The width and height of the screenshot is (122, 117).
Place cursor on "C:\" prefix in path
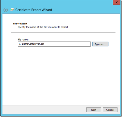(21, 44)
